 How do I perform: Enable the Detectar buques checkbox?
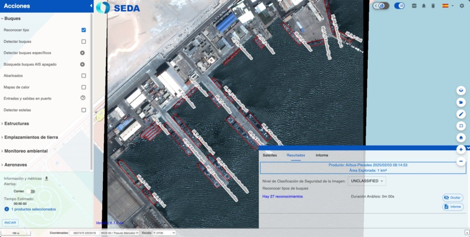coord(84,42)
